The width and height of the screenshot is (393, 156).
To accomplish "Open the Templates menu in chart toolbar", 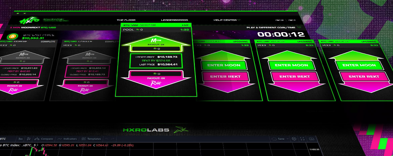I will 91,139.
